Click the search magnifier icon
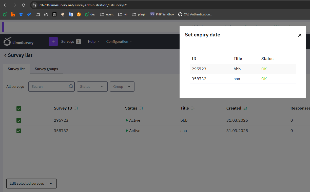Screen dimensions: 310x192 click(x=71, y=87)
